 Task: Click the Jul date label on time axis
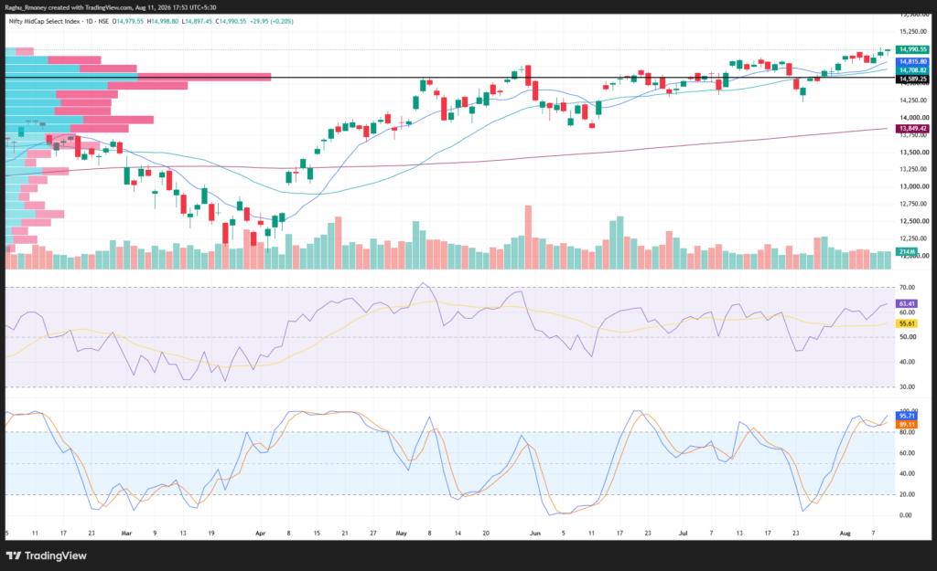[x=683, y=534]
